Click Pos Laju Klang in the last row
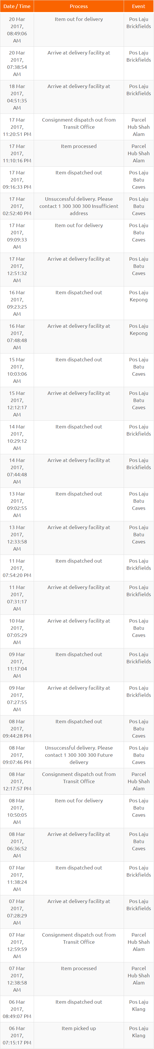Image resolution: width=154 pixels, height=1049 pixels. 139,1032
